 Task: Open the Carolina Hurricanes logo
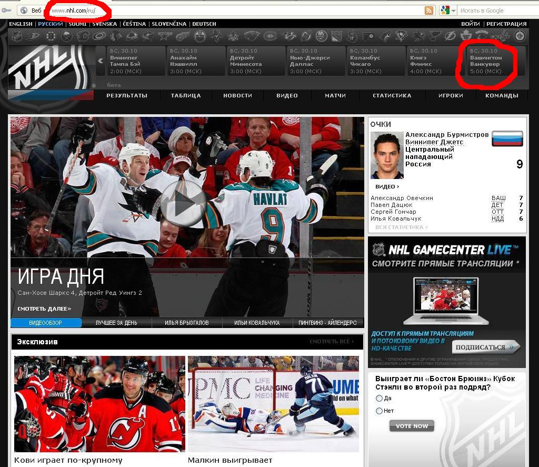click(99, 36)
